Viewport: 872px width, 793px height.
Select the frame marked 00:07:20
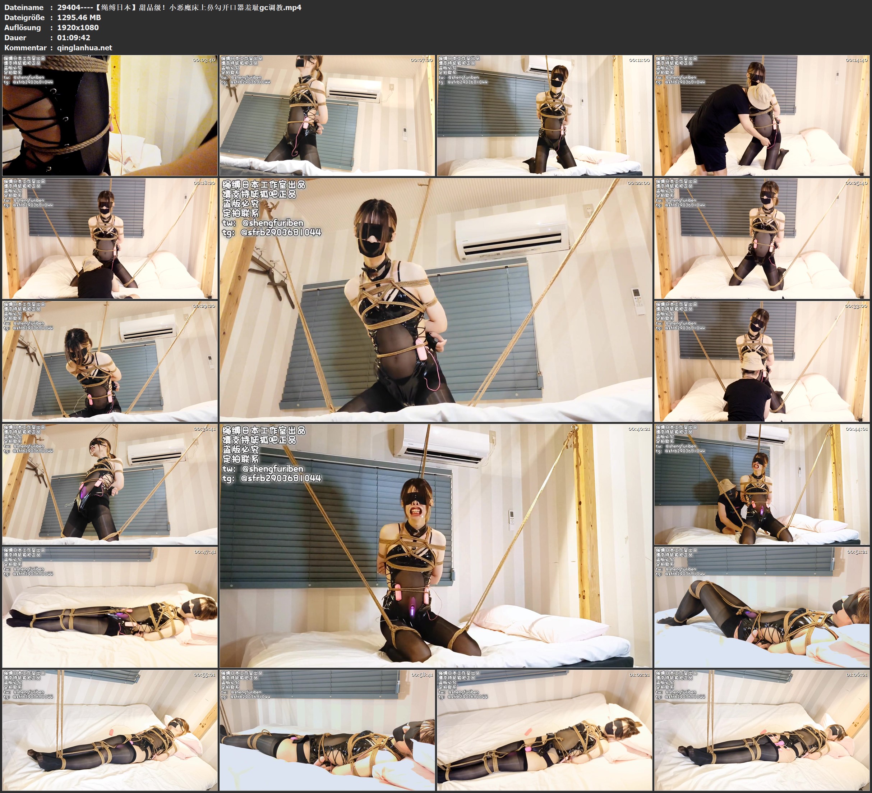[x=327, y=115]
